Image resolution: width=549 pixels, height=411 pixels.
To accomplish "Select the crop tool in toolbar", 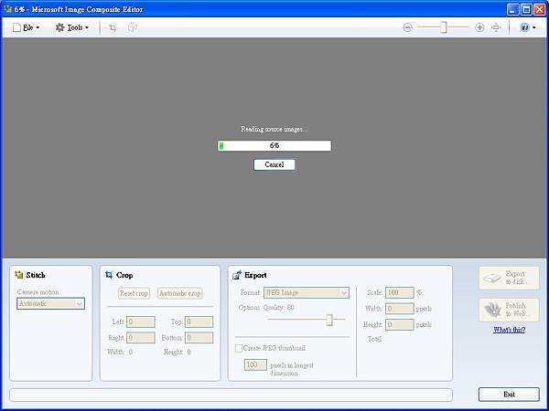I will [x=113, y=28].
